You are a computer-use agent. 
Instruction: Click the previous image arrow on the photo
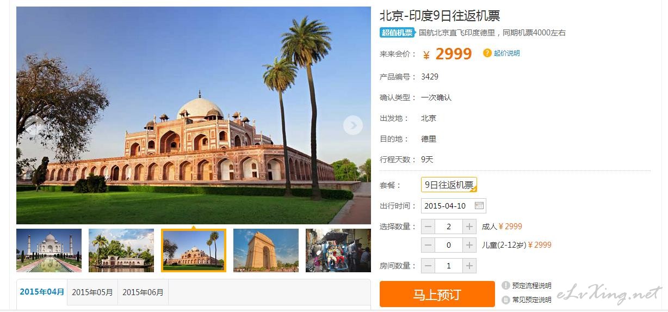[34, 126]
